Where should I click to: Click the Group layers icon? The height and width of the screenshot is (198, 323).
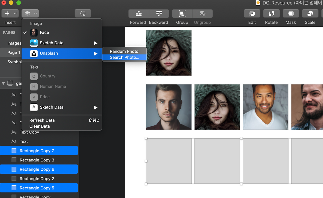pyautogui.click(x=182, y=14)
